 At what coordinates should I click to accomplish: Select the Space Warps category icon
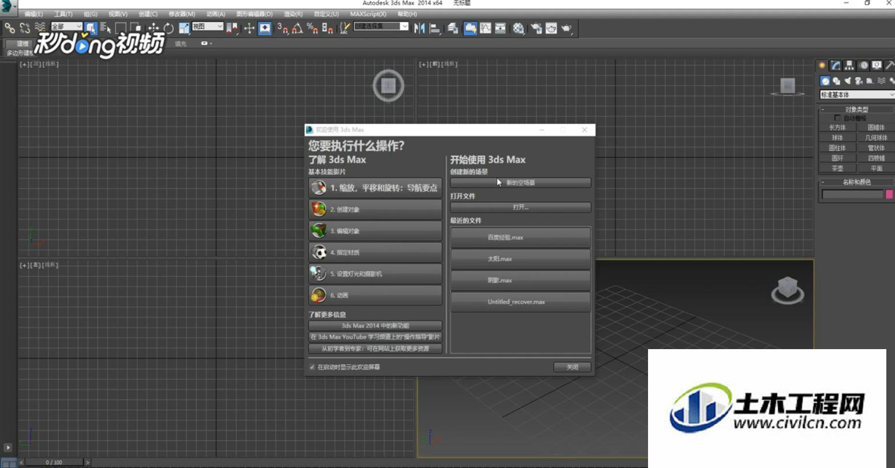pyautogui.click(x=881, y=81)
